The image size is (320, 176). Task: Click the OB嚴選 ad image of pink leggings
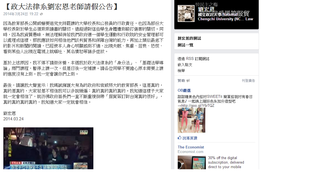pyautogui.click(x=191, y=120)
